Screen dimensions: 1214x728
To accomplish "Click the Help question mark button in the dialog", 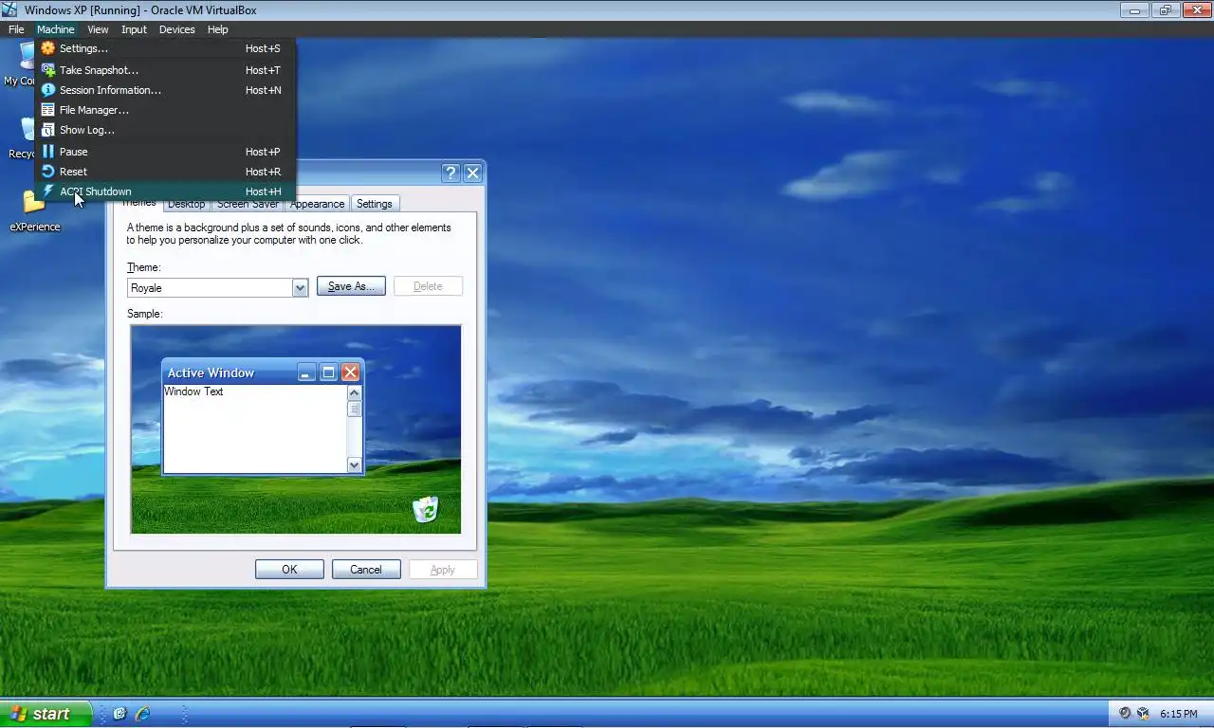I will pyautogui.click(x=451, y=173).
